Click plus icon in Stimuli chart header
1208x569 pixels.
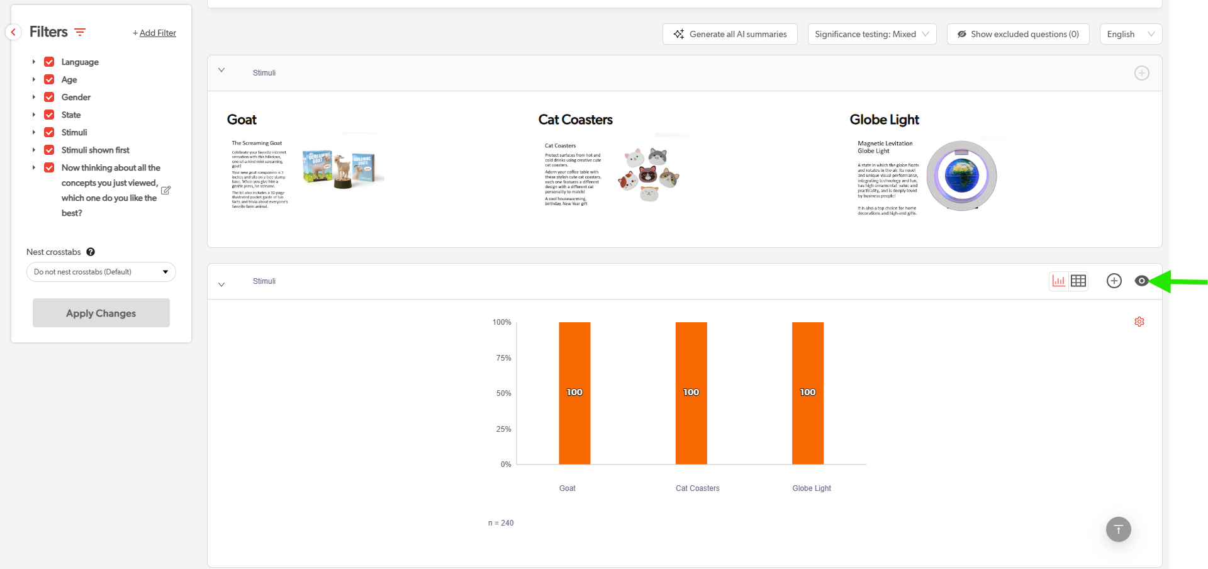tap(1114, 281)
